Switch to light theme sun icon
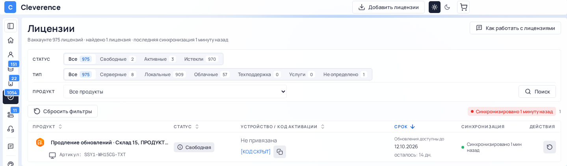Screen dimensions: 567x166 435,7
